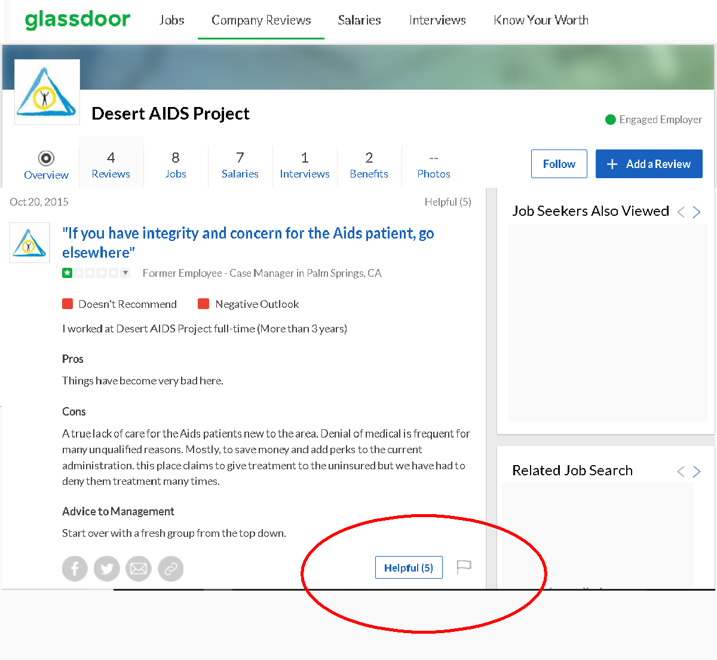Switch to the Overview tab
Image resolution: width=717 pixels, height=660 pixels.
click(46, 165)
